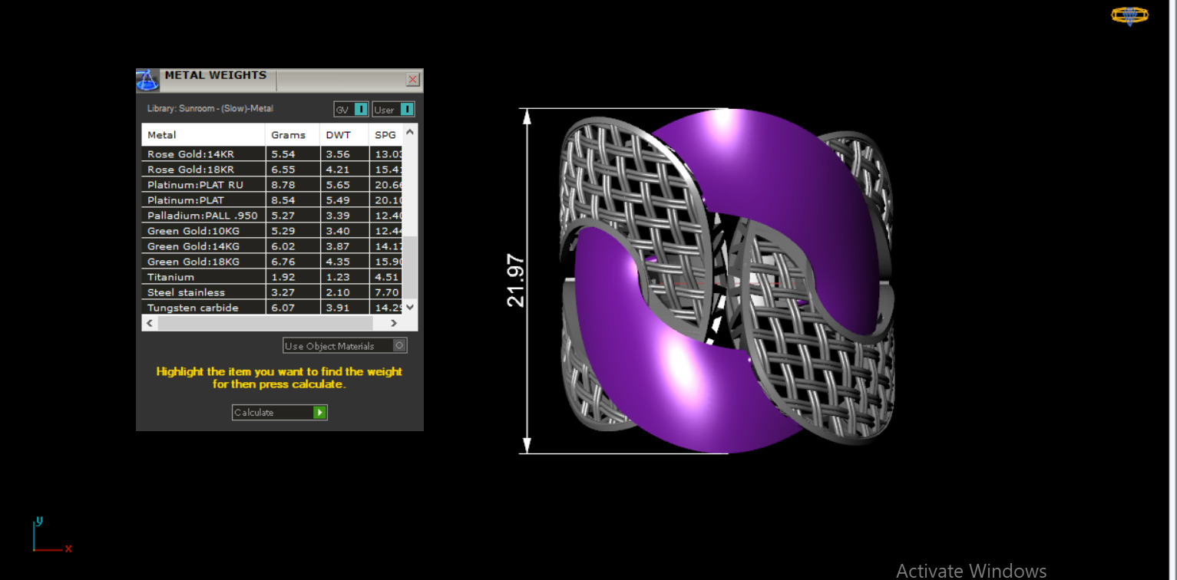The image size is (1177, 580).
Task: Click the DWT column header
Action: click(344, 135)
